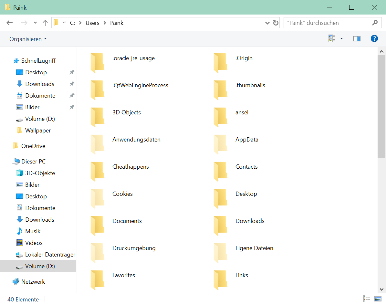Expand the chevron after Users in path

[105, 23]
